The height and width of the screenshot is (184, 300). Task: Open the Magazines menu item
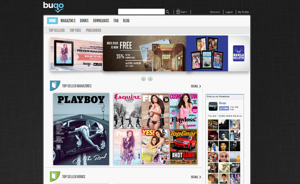(68, 21)
